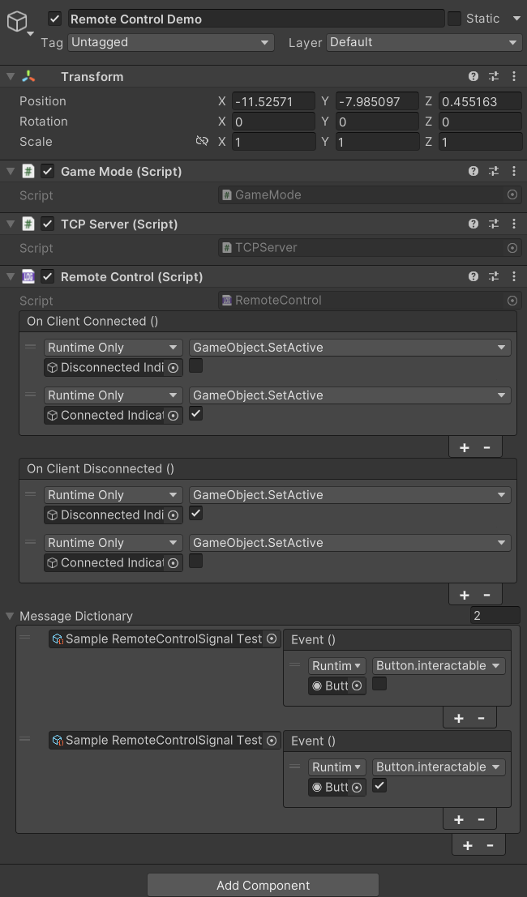Toggle Remote Control Demo active checkbox
Image resolution: width=527 pixels, height=897 pixels.
point(55,19)
